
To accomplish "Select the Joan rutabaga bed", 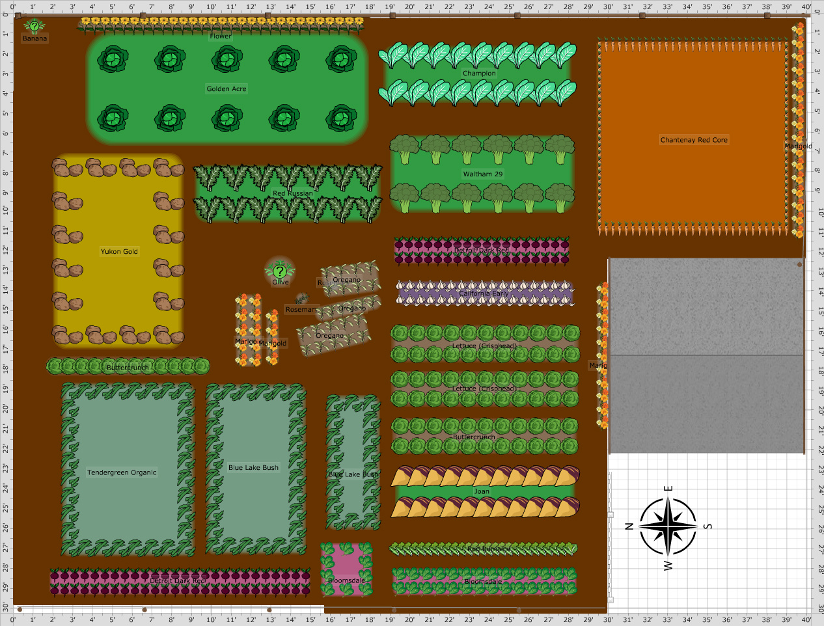I will (x=482, y=491).
